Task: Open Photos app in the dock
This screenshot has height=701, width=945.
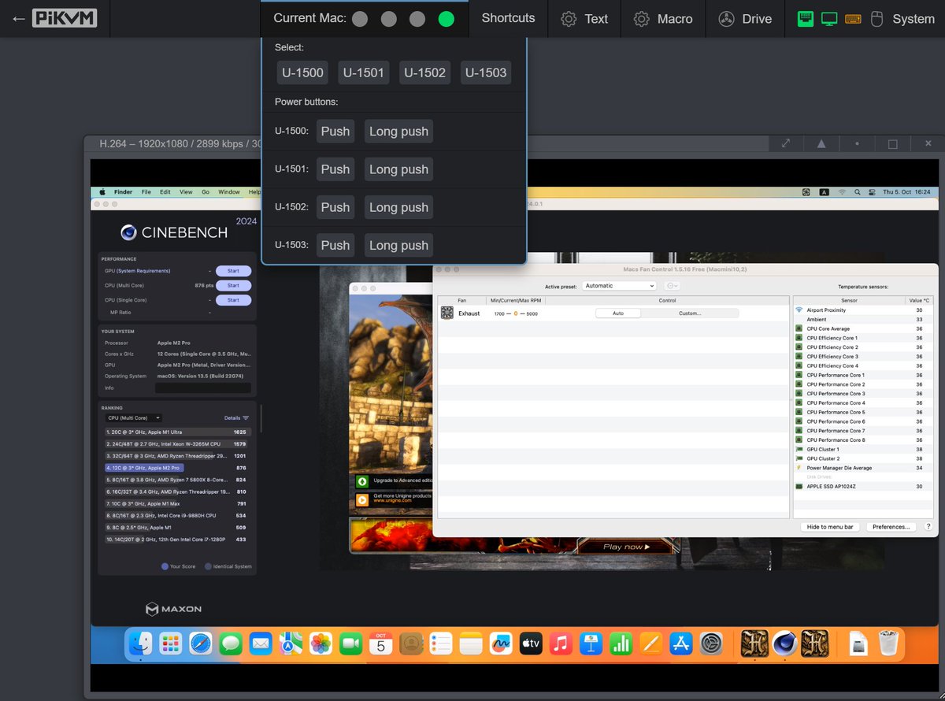Action: point(321,644)
